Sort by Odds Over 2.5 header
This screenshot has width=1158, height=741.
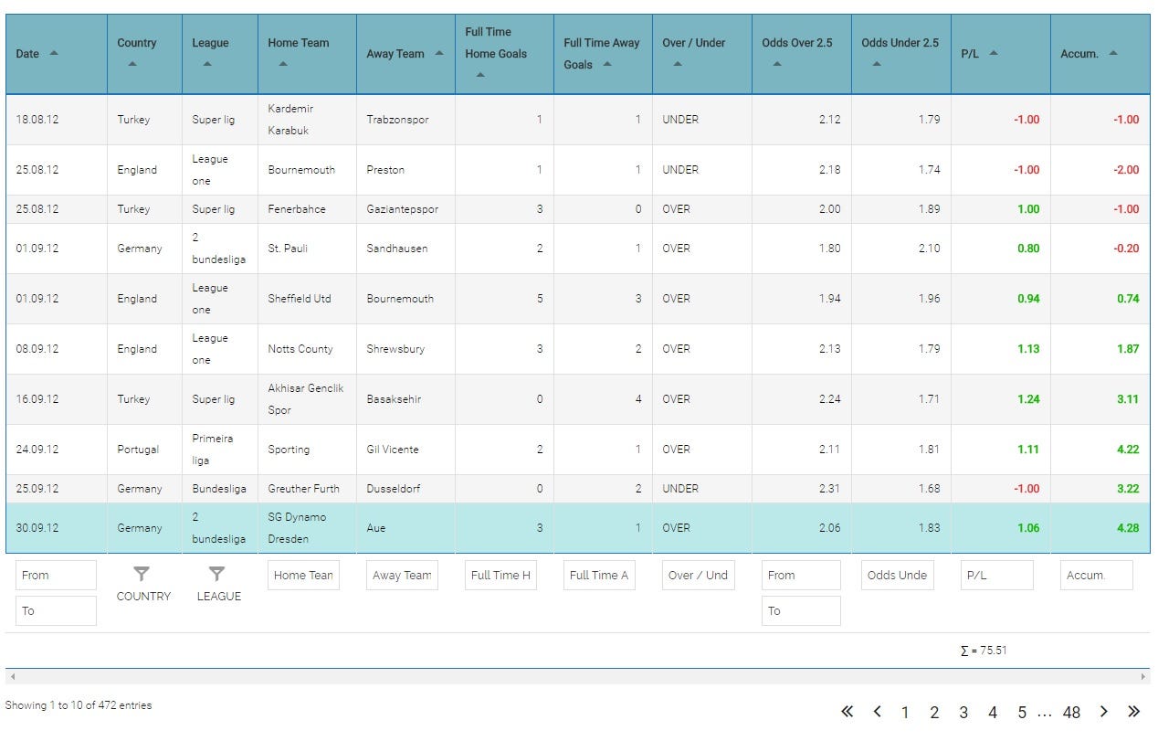(801, 54)
